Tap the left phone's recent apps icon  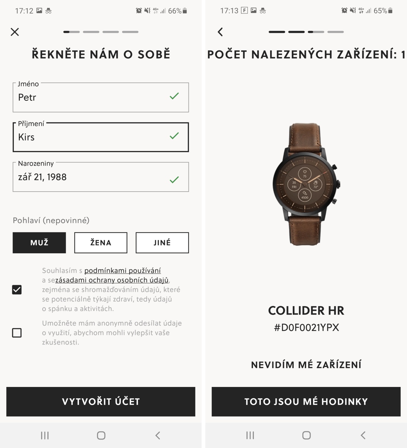[45, 435]
